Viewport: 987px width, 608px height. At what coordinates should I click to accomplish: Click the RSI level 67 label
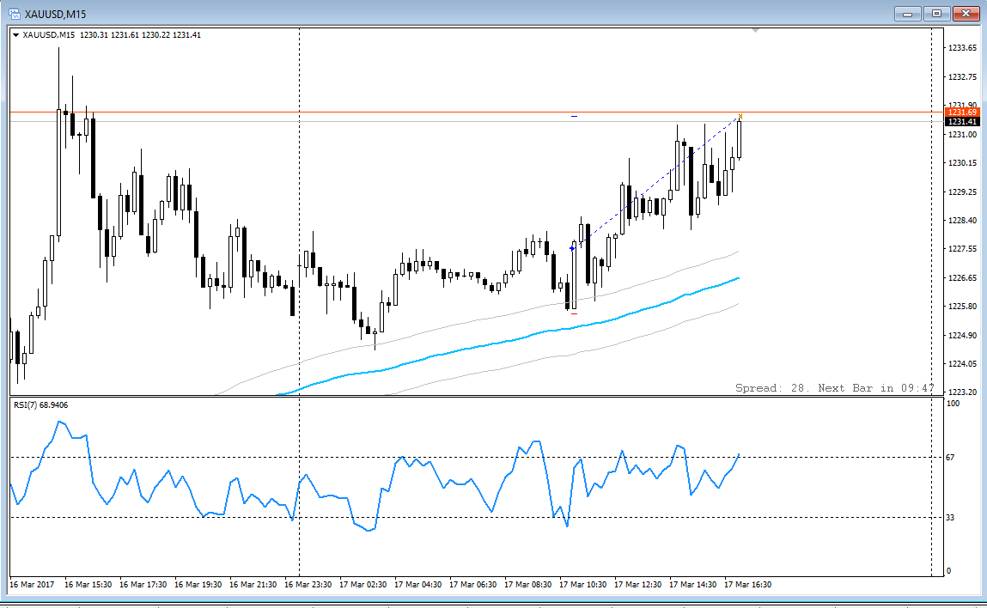pos(950,458)
